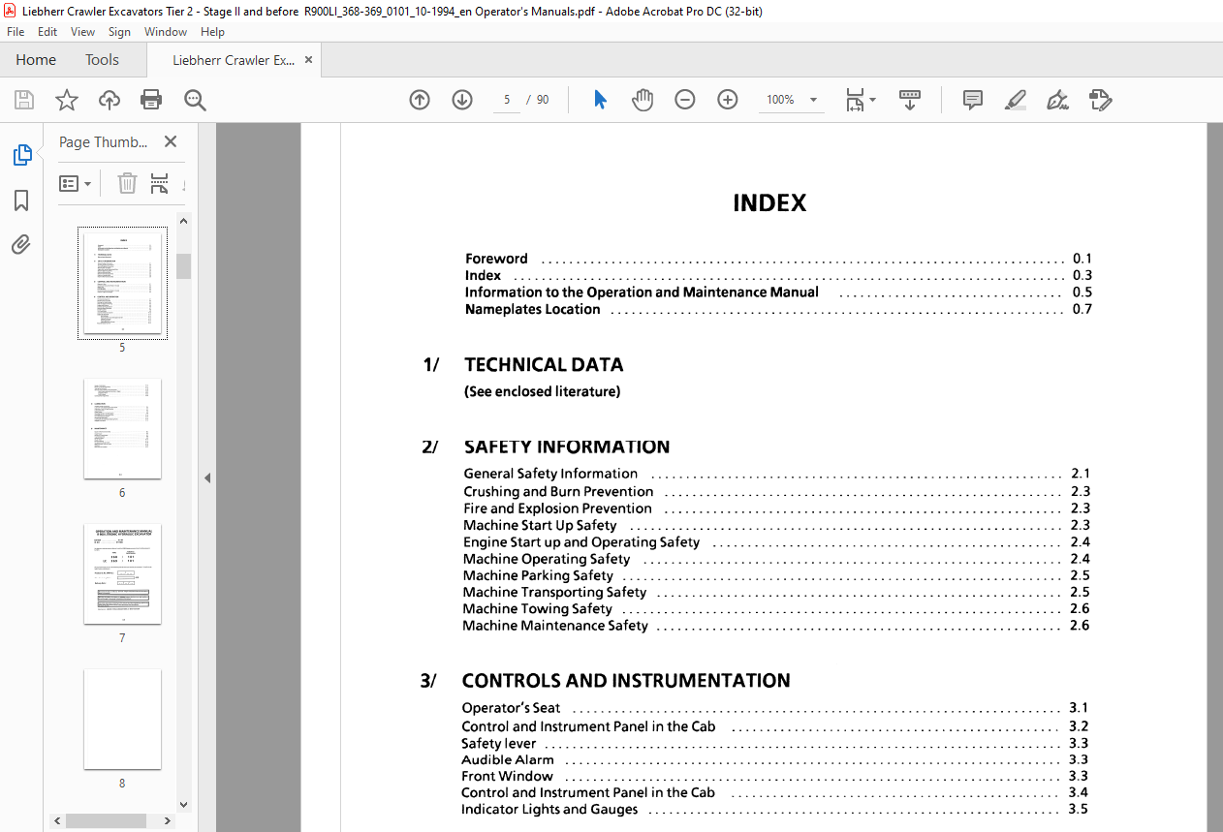
Task: Open the Page Thumbnails sidebar icon
Action: pos(21,155)
